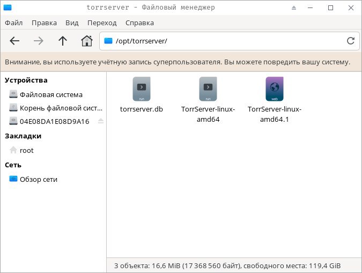
Task: Click the drive icon next to 04E08DA1E08D9A16
Action: (x=13, y=121)
